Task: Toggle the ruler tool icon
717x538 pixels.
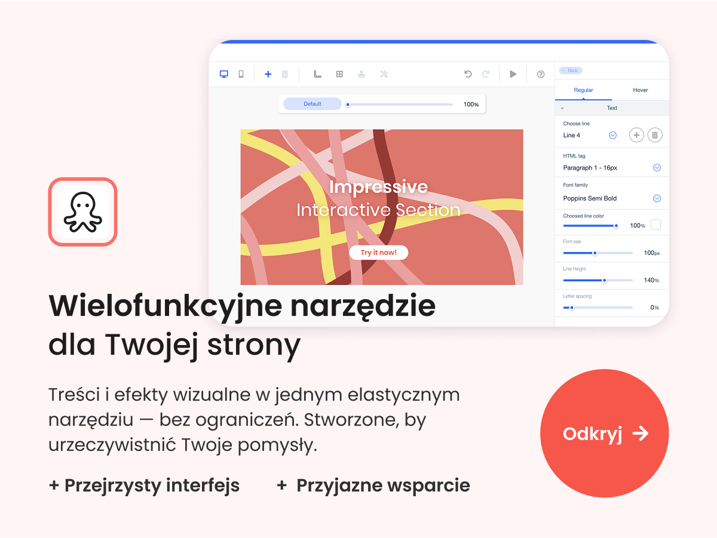Action: coord(318,74)
